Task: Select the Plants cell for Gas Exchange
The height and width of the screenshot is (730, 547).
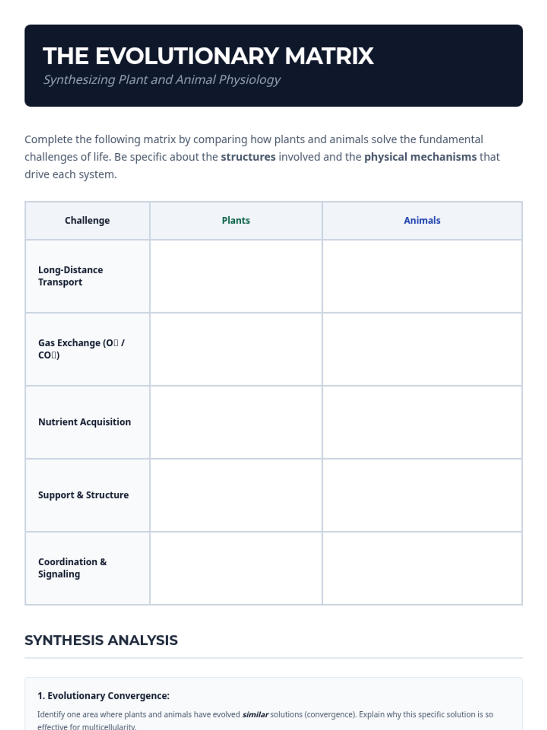Action: coord(236,349)
